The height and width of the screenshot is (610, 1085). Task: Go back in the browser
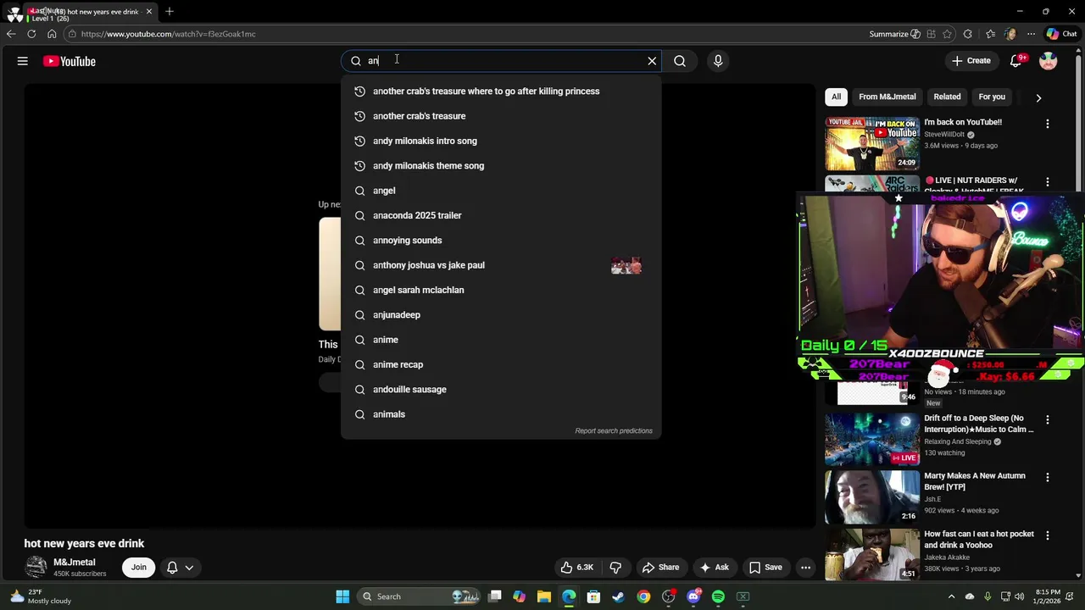pyautogui.click(x=10, y=34)
